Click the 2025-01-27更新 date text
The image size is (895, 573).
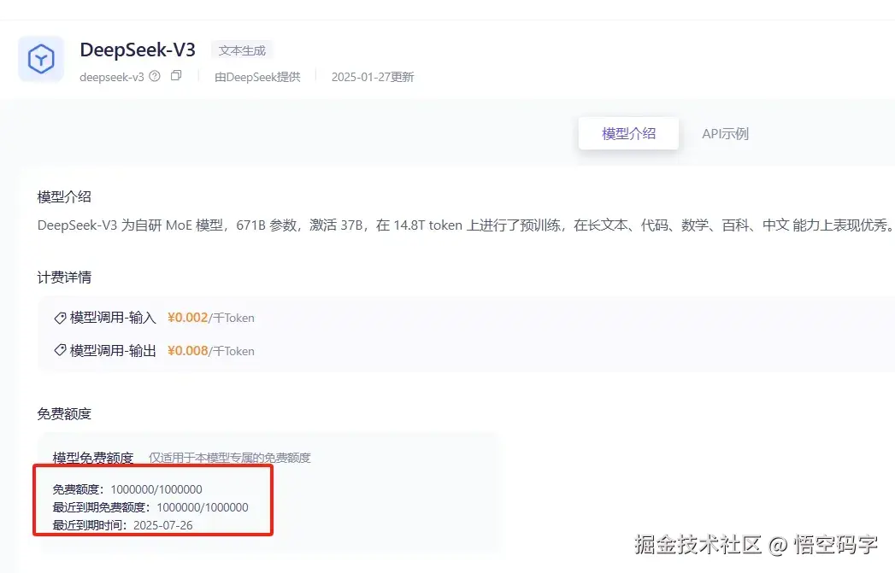tap(373, 77)
